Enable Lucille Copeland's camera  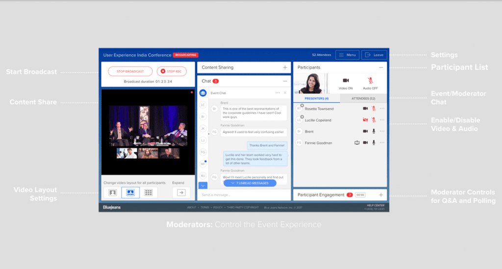365,120
